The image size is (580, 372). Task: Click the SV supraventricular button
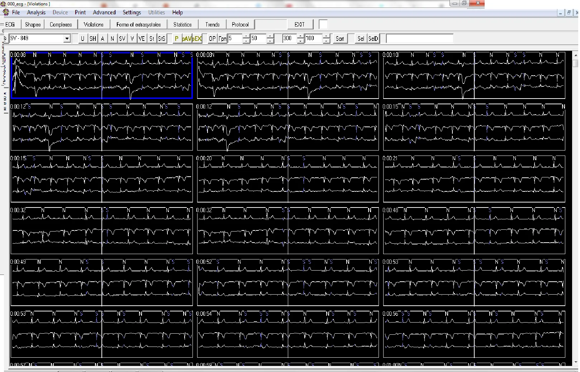[122, 39]
